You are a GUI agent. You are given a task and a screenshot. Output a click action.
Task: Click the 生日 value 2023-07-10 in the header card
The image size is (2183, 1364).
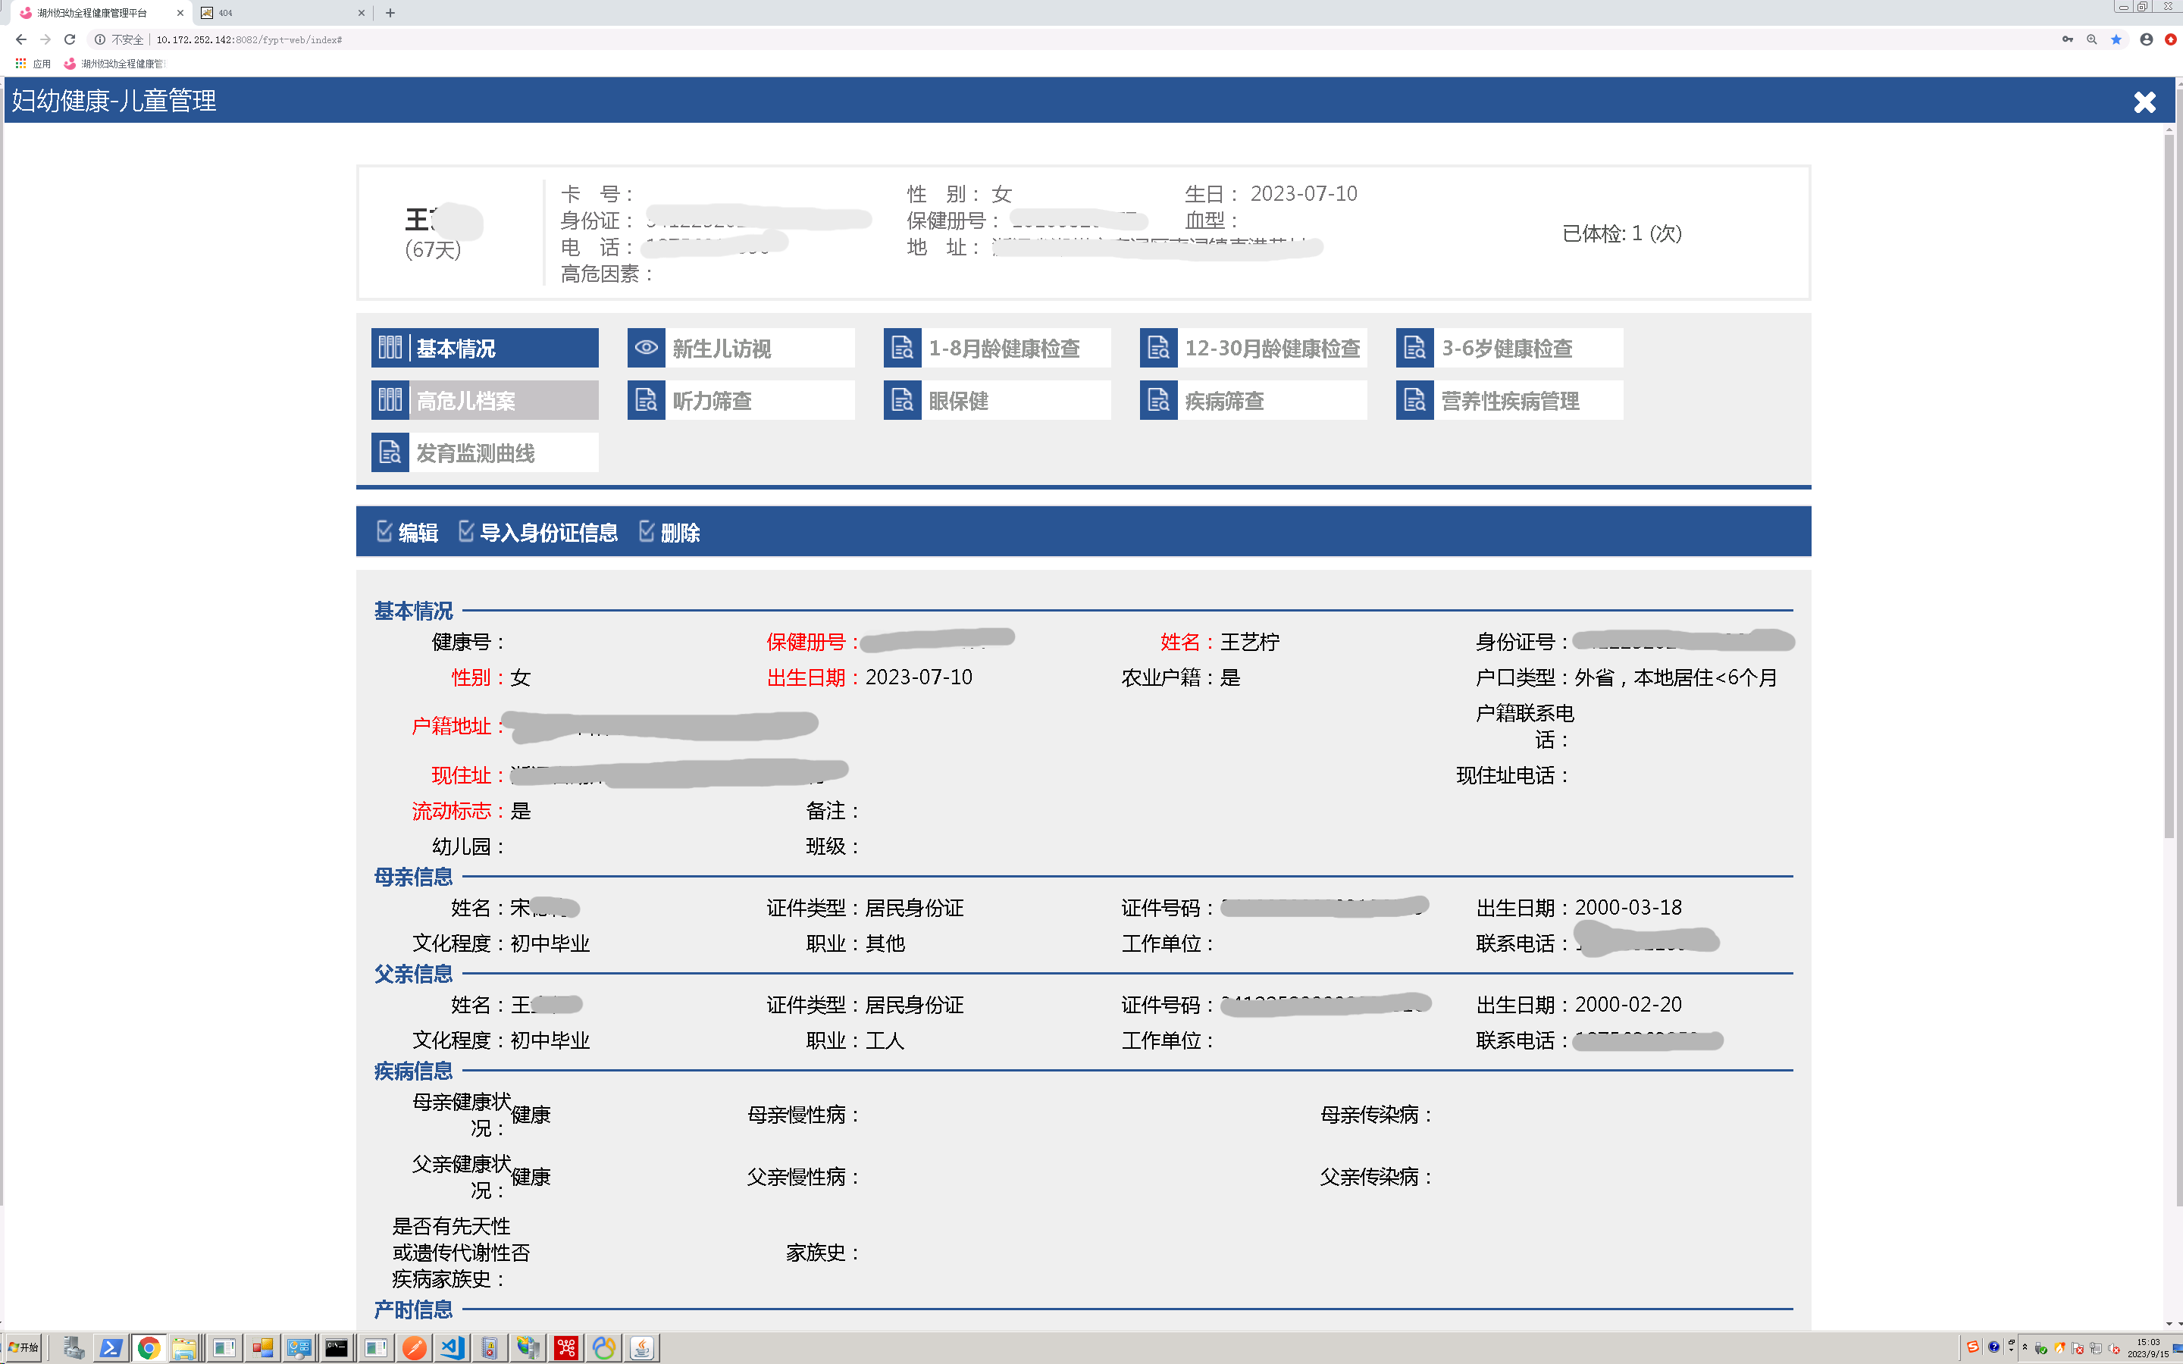[x=1302, y=194]
